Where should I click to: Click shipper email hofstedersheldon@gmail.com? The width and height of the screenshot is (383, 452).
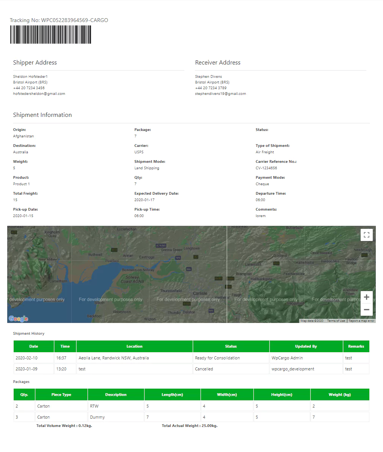pos(39,94)
